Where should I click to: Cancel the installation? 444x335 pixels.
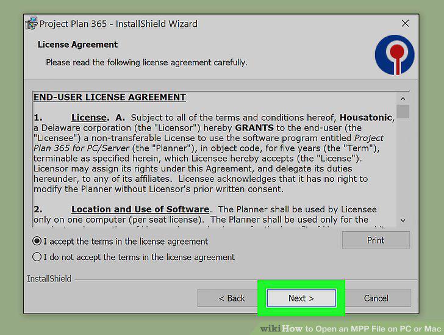376,298
